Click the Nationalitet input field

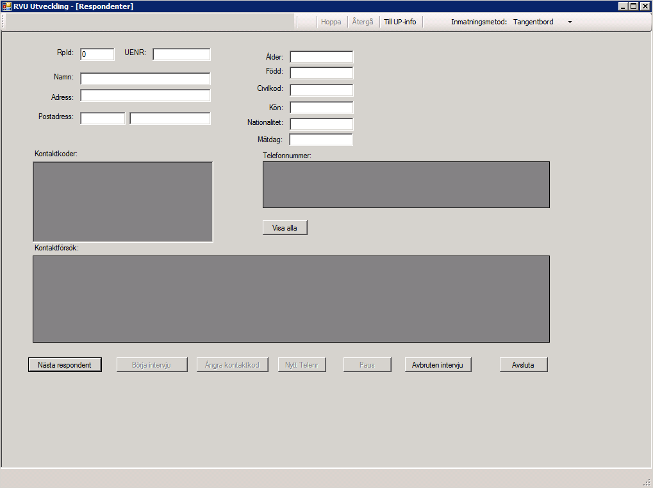pyautogui.click(x=322, y=124)
